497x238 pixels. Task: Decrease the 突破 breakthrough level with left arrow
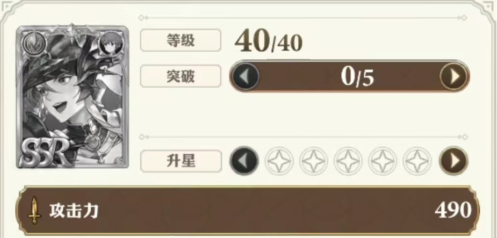(x=245, y=76)
